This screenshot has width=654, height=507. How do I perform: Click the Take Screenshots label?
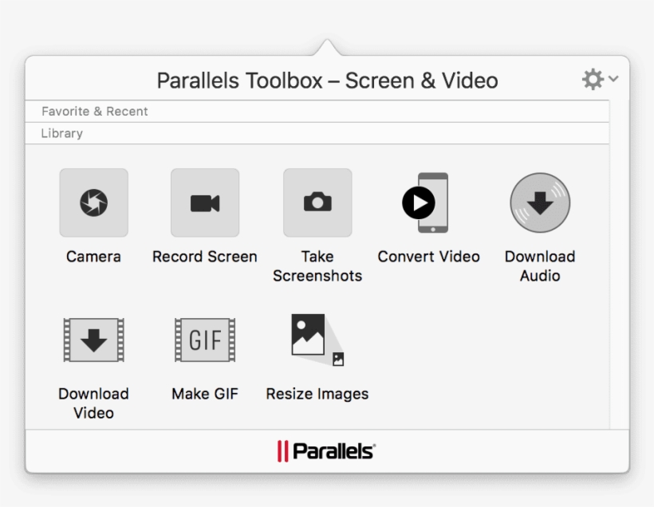[x=317, y=266]
